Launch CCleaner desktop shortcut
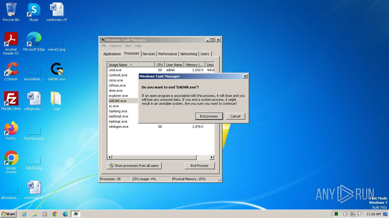The width and height of the screenshot is (389, 218). click(x=11, y=71)
